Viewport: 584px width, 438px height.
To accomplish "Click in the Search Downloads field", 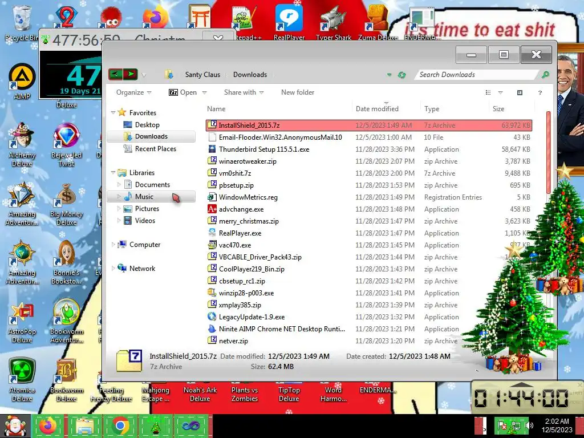I will click(477, 75).
